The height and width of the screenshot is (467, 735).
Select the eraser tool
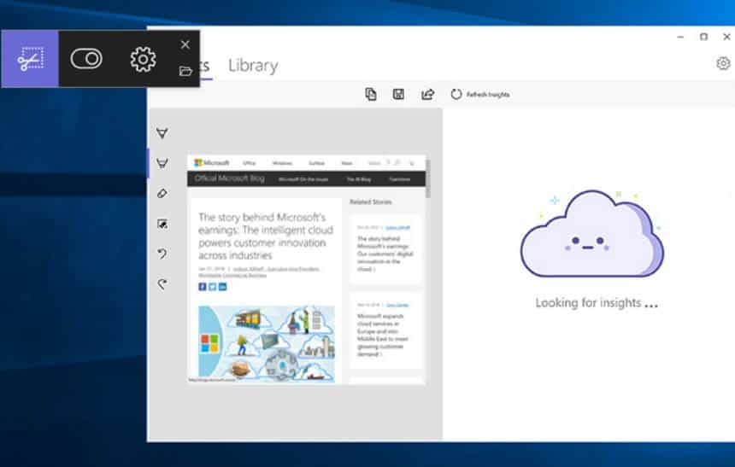(x=162, y=193)
